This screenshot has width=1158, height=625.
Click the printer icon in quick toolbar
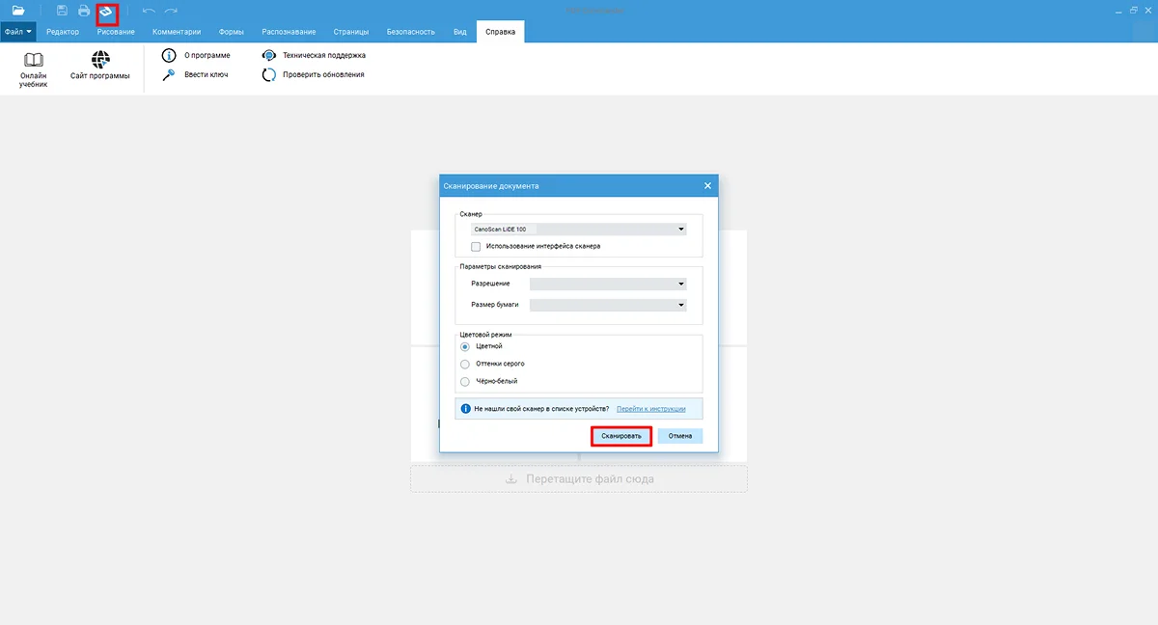pyautogui.click(x=84, y=11)
